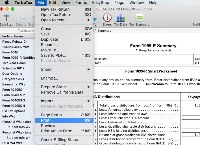
Task: Choose Move To... menu item
Action: tap(64, 50)
